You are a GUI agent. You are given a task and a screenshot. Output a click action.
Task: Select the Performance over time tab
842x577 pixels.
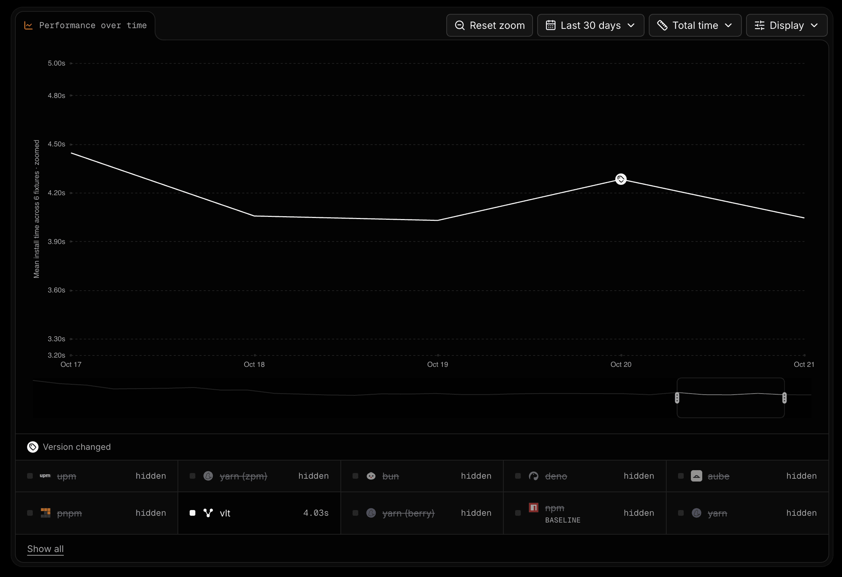click(x=86, y=25)
